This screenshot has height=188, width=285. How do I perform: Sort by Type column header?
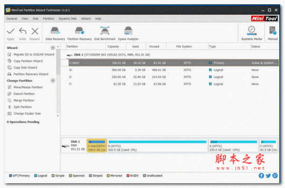click(229, 47)
